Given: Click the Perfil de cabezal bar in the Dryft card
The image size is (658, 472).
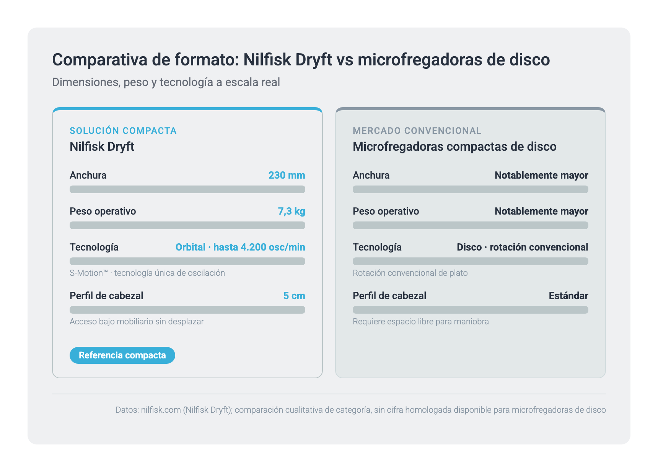Looking at the screenshot, I should pyautogui.click(x=187, y=310).
